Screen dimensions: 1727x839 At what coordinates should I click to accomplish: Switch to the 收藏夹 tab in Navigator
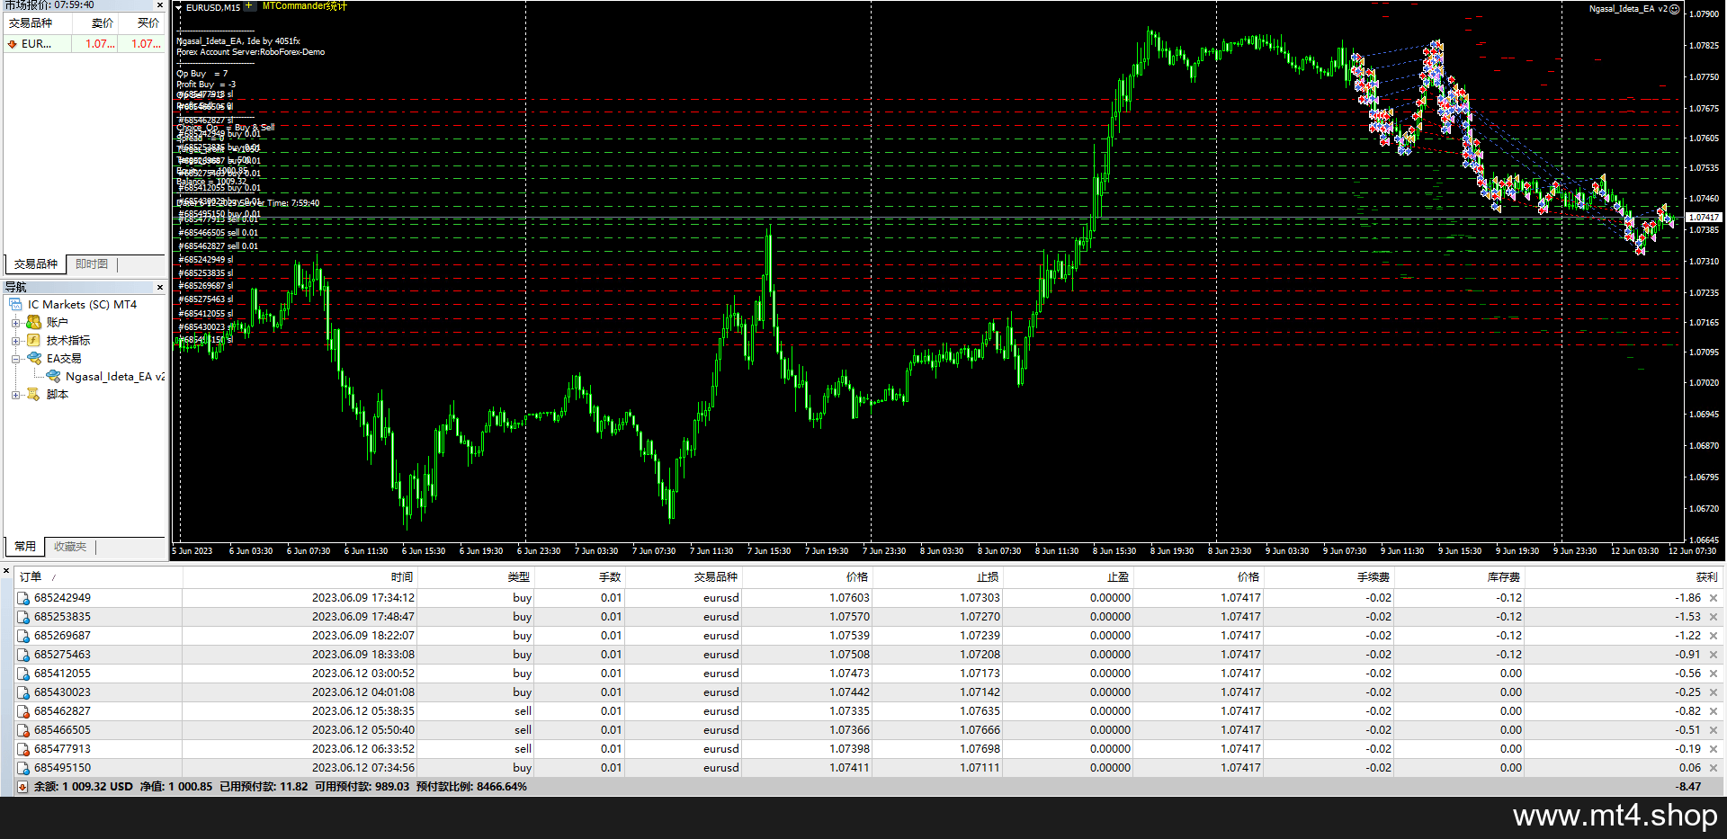70,547
